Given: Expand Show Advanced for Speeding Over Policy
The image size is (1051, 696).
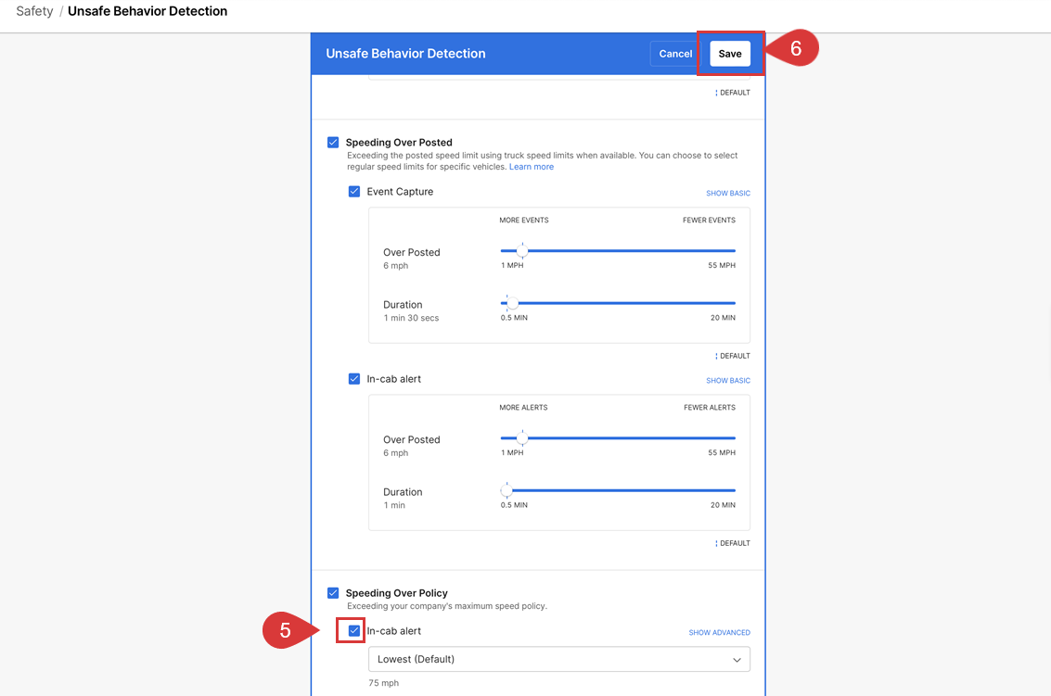Looking at the screenshot, I should click(719, 633).
